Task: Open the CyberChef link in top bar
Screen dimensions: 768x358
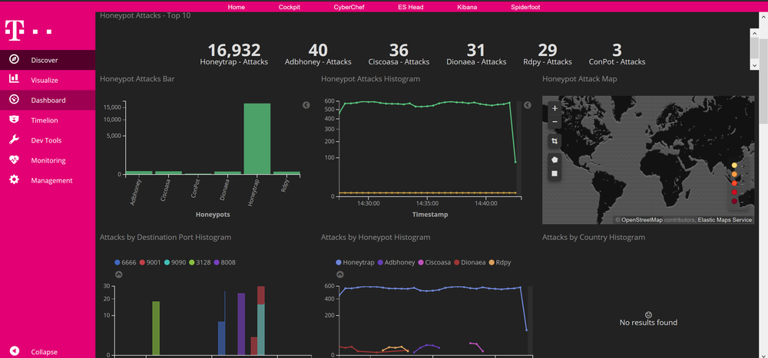Action: tap(349, 8)
